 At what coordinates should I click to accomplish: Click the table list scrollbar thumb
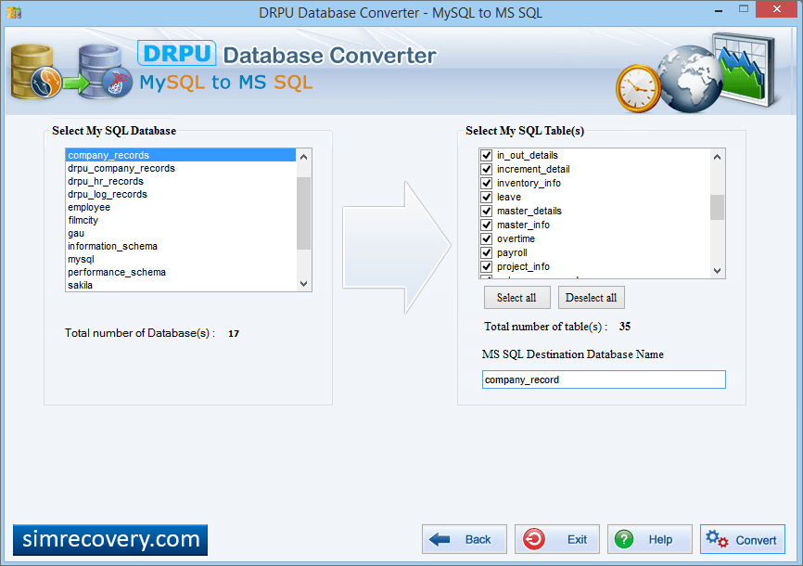[x=717, y=207]
